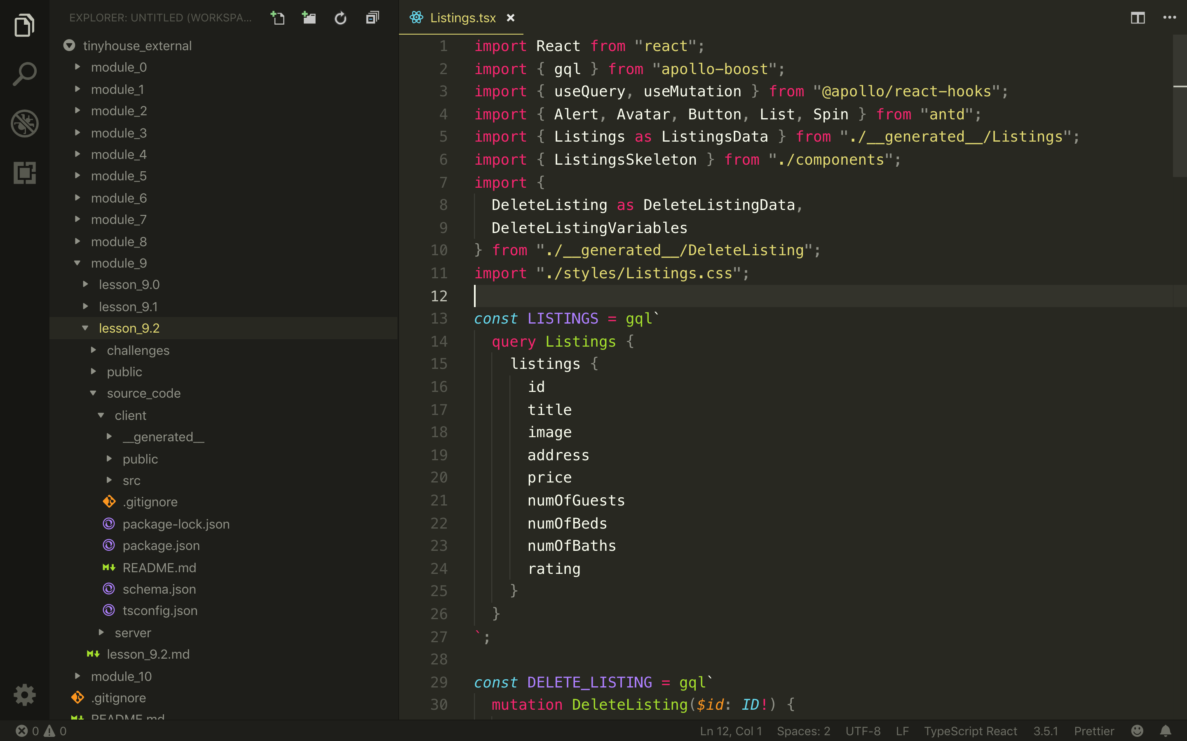
Task: Expand the public folder under client
Action: click(140, 459)
